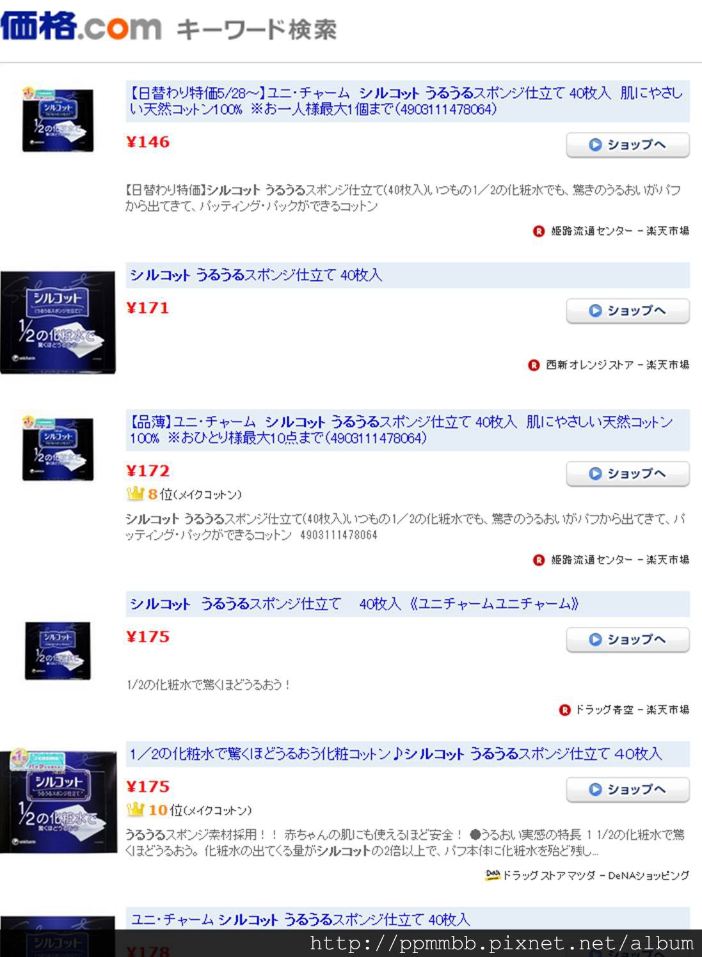The image size is (702, 957).
Task: Open shop for the ¥171 listing
Action: 627,311
